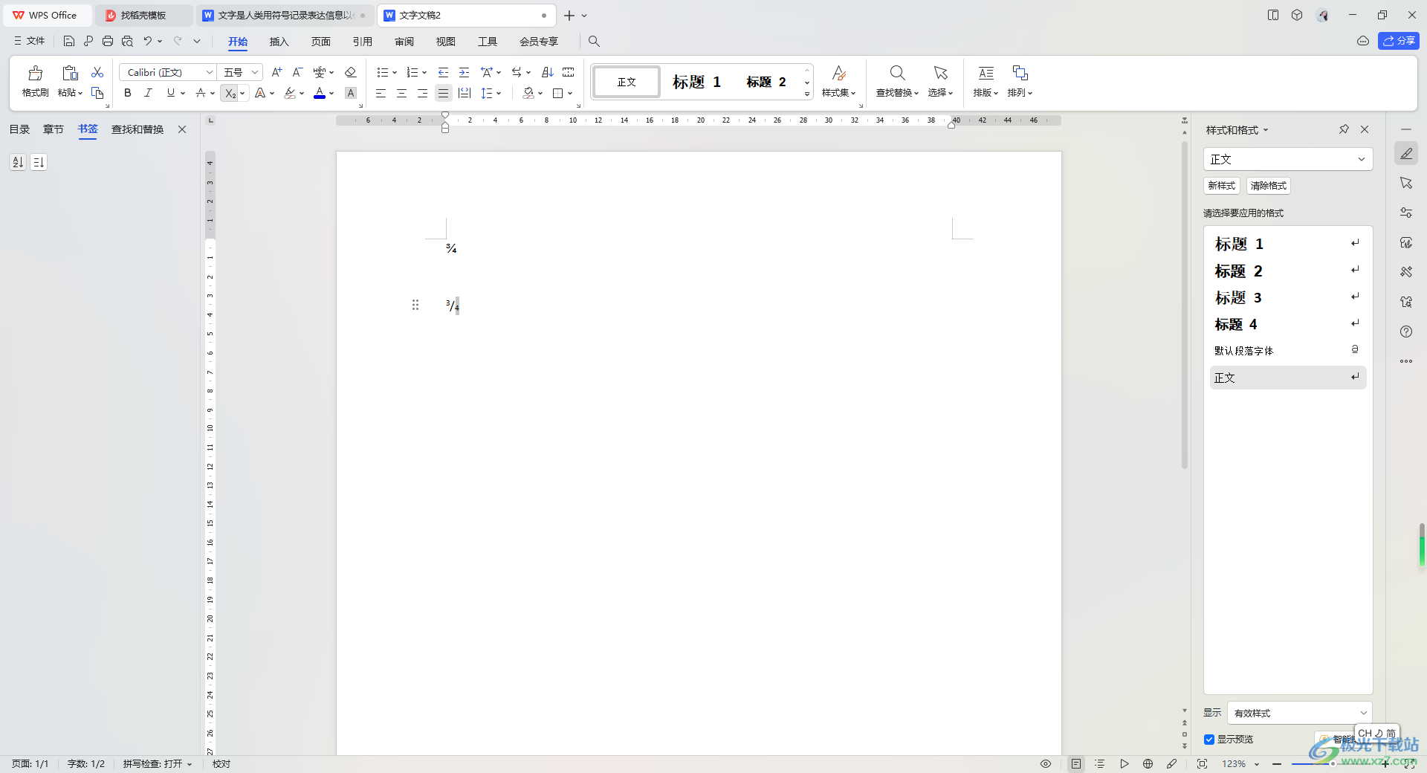The image size is (1427, 773).
Task: Toggle the 显示预览 checkbox
Action: pyautogui.click(x=1209, y=740)
